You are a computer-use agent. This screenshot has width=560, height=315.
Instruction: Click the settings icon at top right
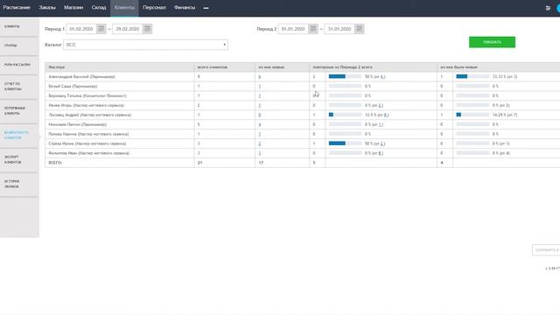coord(548,8)
